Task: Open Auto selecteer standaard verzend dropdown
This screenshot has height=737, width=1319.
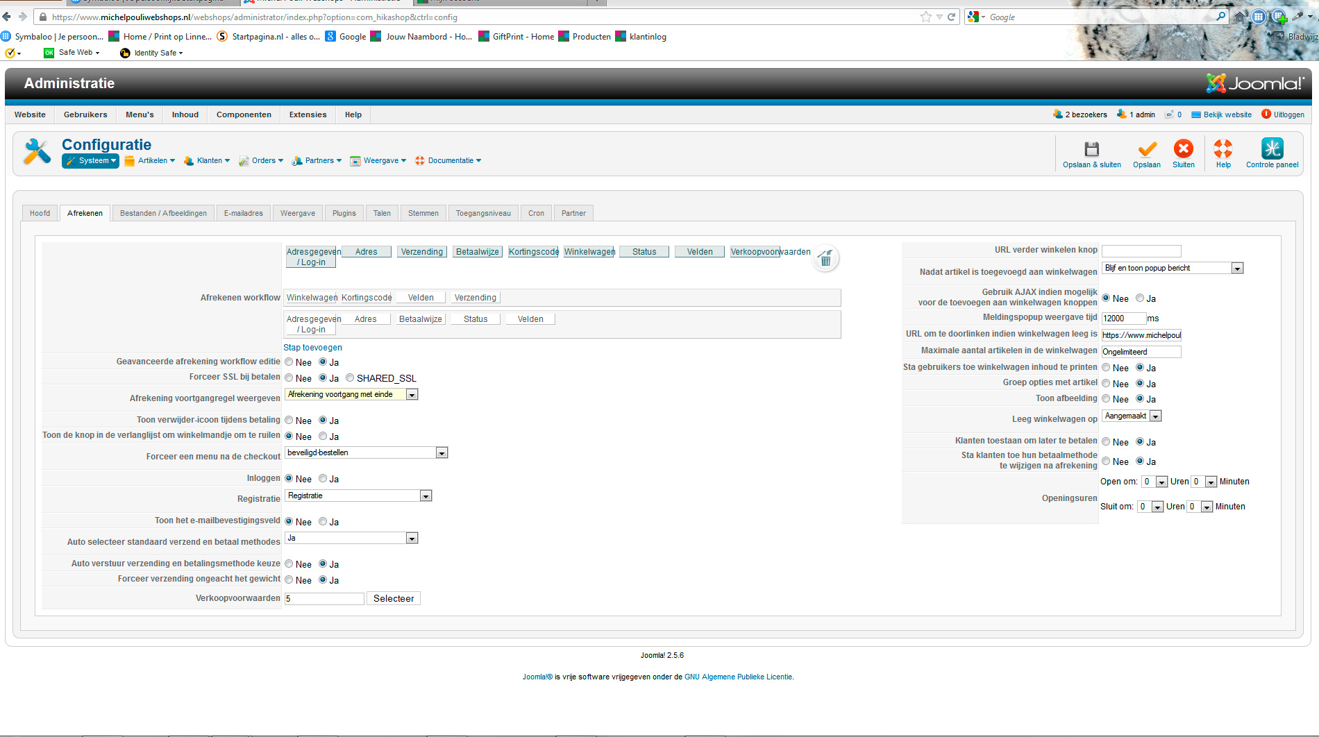Action: pyautogui.click(x=351, y=538)
